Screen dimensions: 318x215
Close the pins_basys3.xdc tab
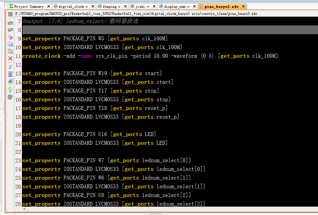[243, 6]
